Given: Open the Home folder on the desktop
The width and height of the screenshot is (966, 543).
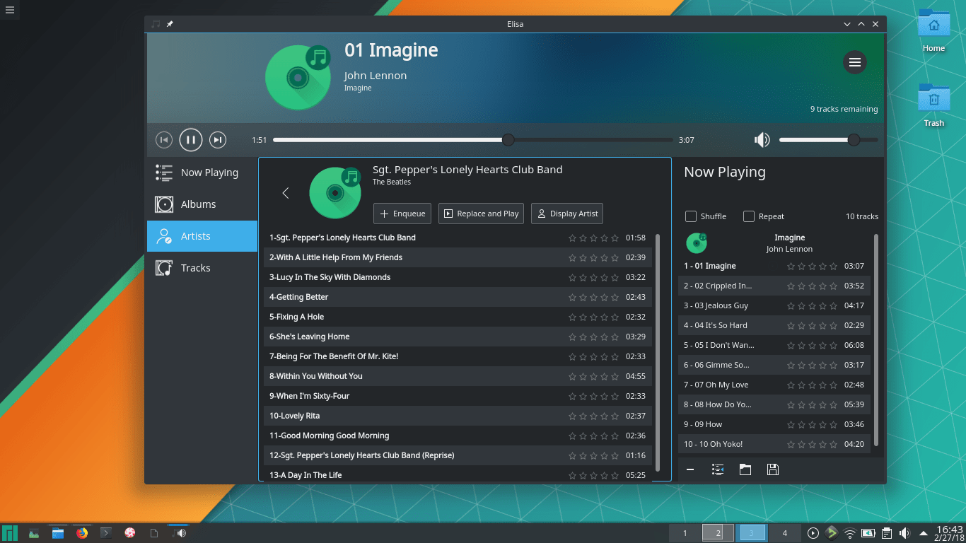Looking at the screenshot, I should point(933,30).
